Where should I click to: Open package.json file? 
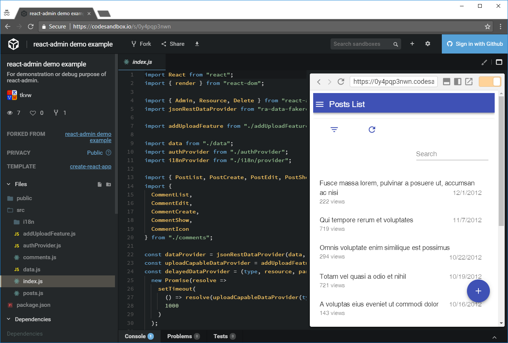(x=58, y=305)
